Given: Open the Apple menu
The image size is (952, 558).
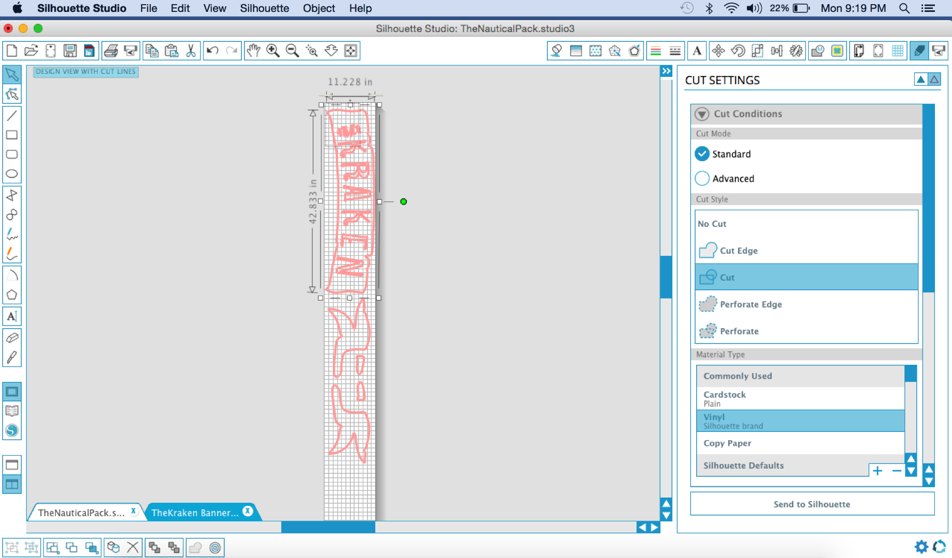Looking at the screenshot, I should click(17, 8).
